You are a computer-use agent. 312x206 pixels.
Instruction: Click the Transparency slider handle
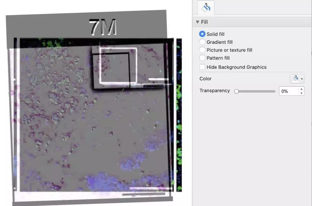237,91
